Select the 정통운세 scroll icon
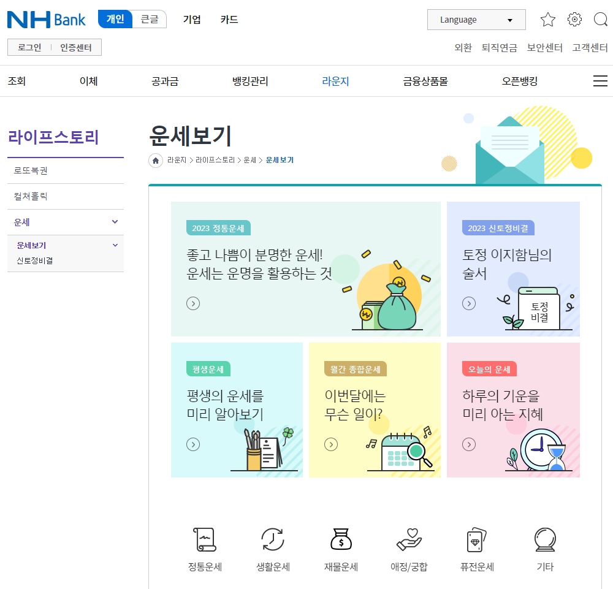Viewport: 613px width, 589px height. pos(205,539)
